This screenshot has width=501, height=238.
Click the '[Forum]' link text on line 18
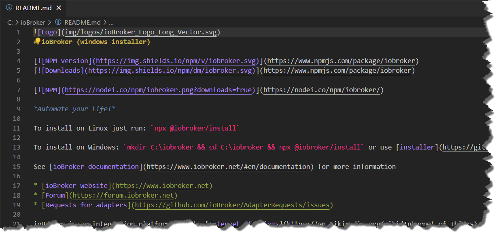[55, 196]
